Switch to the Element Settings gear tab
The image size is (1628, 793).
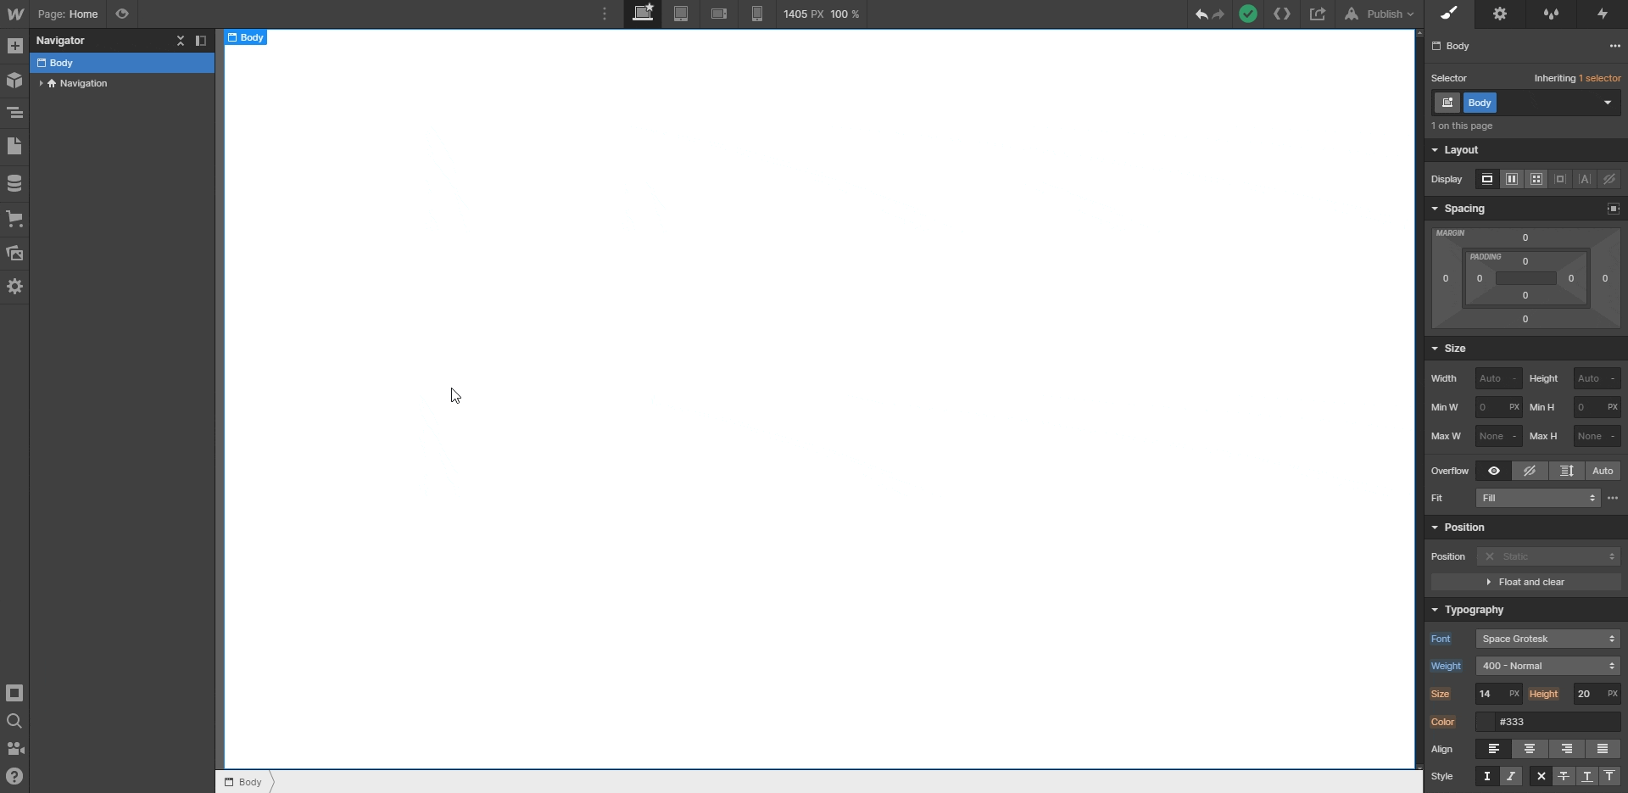click(x=1500, y=14)
